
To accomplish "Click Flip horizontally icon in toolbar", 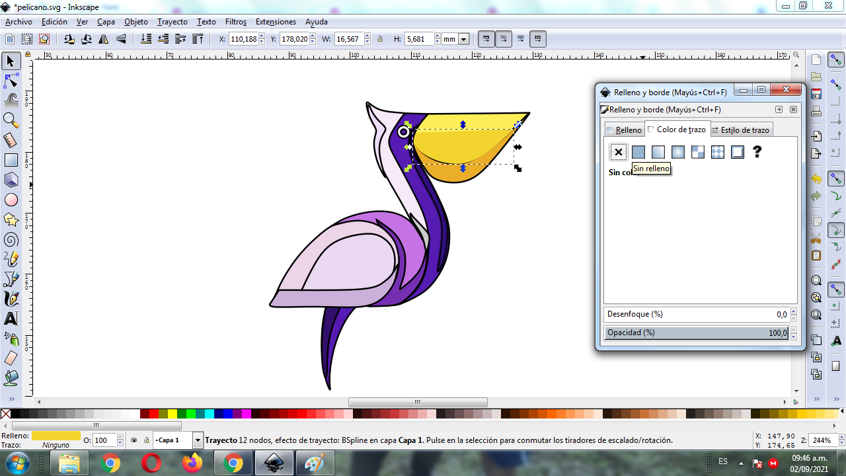I will pos(104,40).
